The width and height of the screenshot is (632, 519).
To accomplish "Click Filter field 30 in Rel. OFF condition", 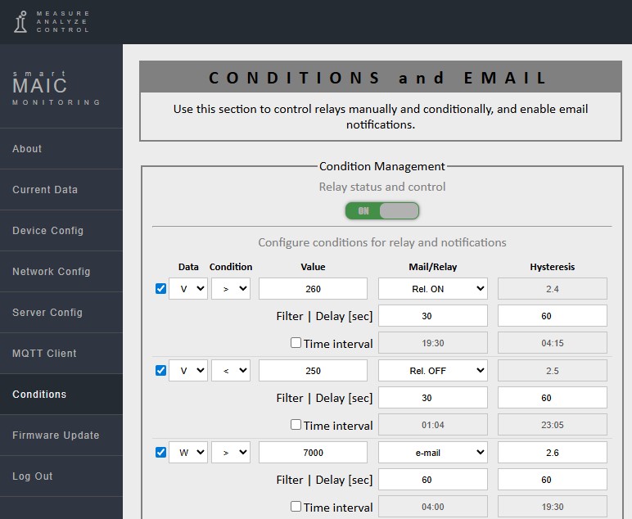I will (x=433, y=397).
